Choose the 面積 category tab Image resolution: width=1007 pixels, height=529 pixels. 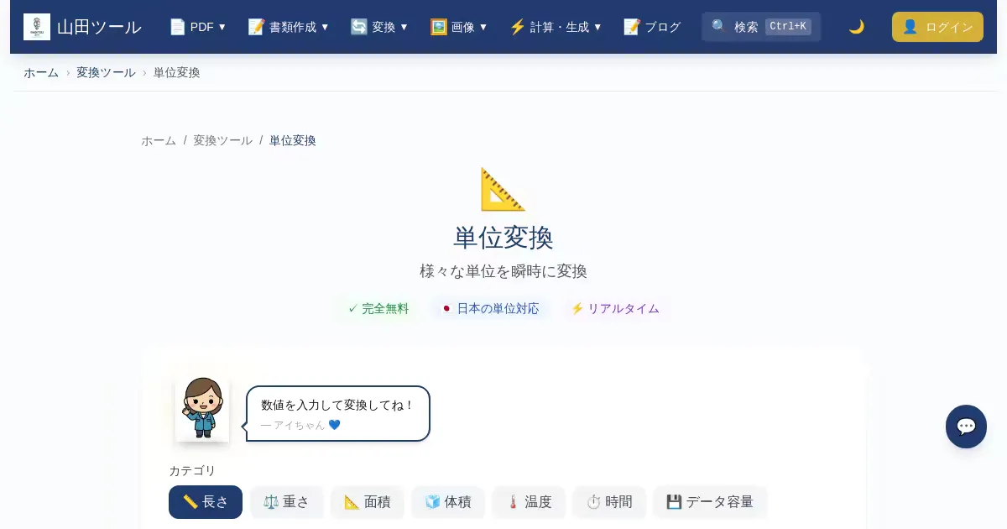click(368, 502)
